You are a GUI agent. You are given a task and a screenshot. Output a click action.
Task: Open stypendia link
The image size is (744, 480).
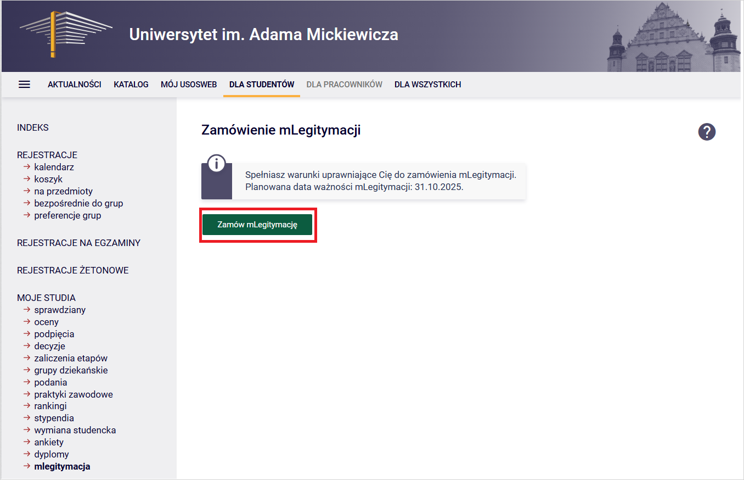[54, 418]
